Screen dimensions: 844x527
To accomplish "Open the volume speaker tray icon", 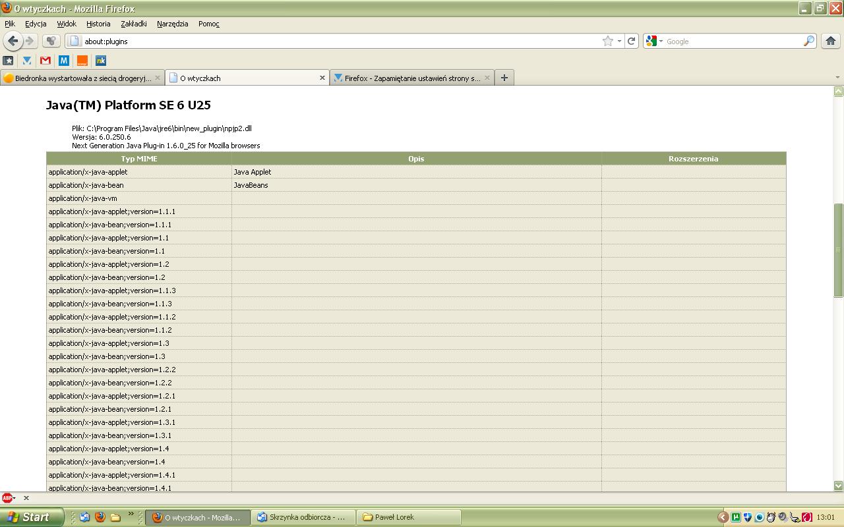I will (x=782, y=517).
